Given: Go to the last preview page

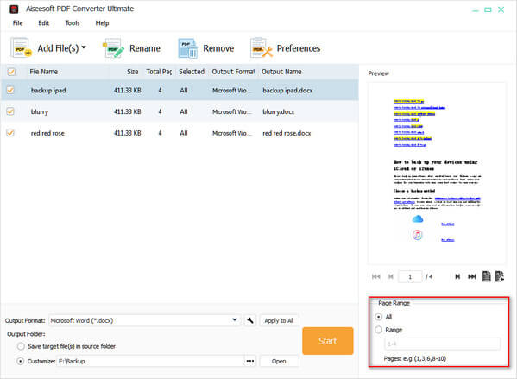Looking at the screenshot, I should (472, 276).
